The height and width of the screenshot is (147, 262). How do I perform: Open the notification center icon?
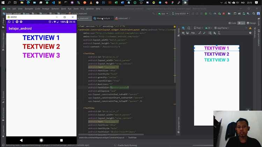coord(256,2)
